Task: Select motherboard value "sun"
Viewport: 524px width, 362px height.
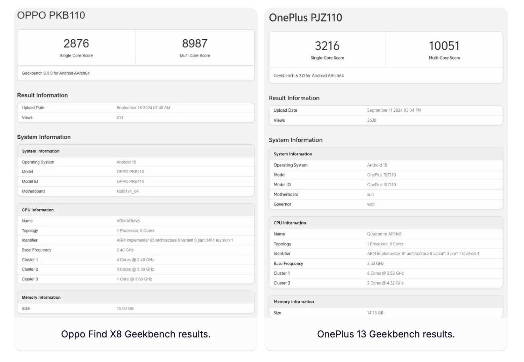Action: tap(370, 194)
